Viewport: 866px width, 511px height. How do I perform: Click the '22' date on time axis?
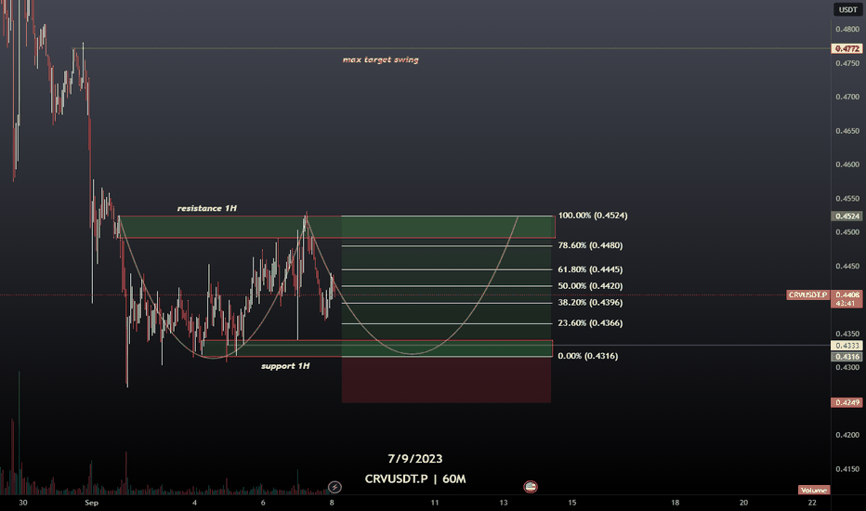(812, 503)
